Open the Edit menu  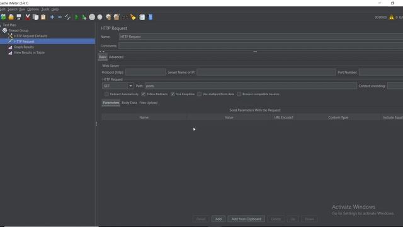pyautogui.click(x=3, y=9)
